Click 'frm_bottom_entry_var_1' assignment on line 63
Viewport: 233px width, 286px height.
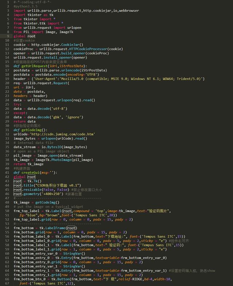point(36,266)
